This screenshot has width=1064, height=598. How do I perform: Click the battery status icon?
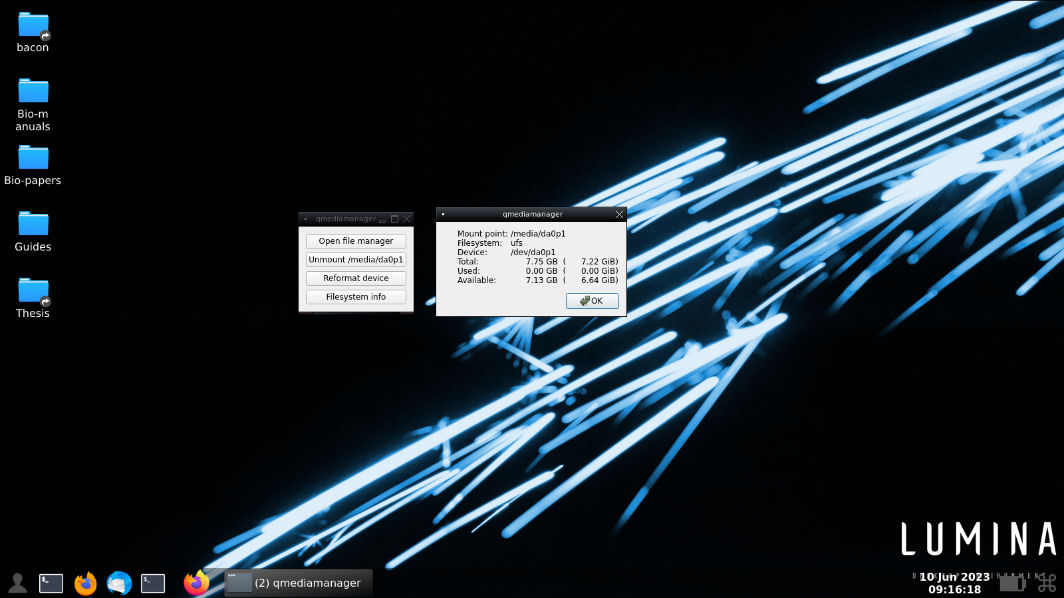pyautogui.click(x=1013, y=583)
